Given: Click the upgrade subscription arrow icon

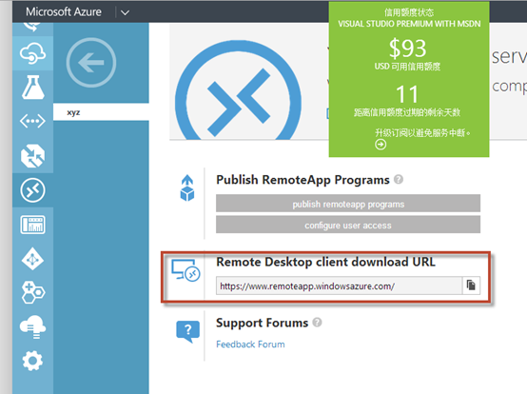Looking at the screenshot, I should point(381,145).
